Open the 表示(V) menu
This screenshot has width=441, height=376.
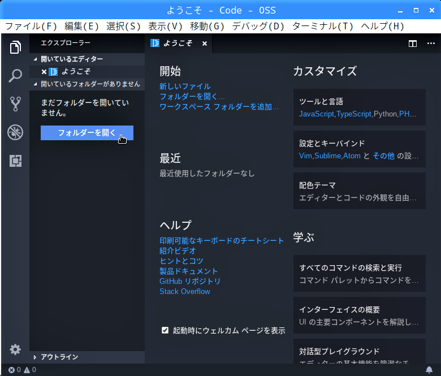click(165, 27)
